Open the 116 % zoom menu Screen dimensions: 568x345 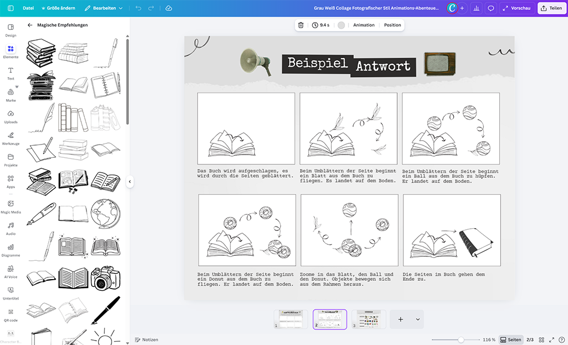489,339
